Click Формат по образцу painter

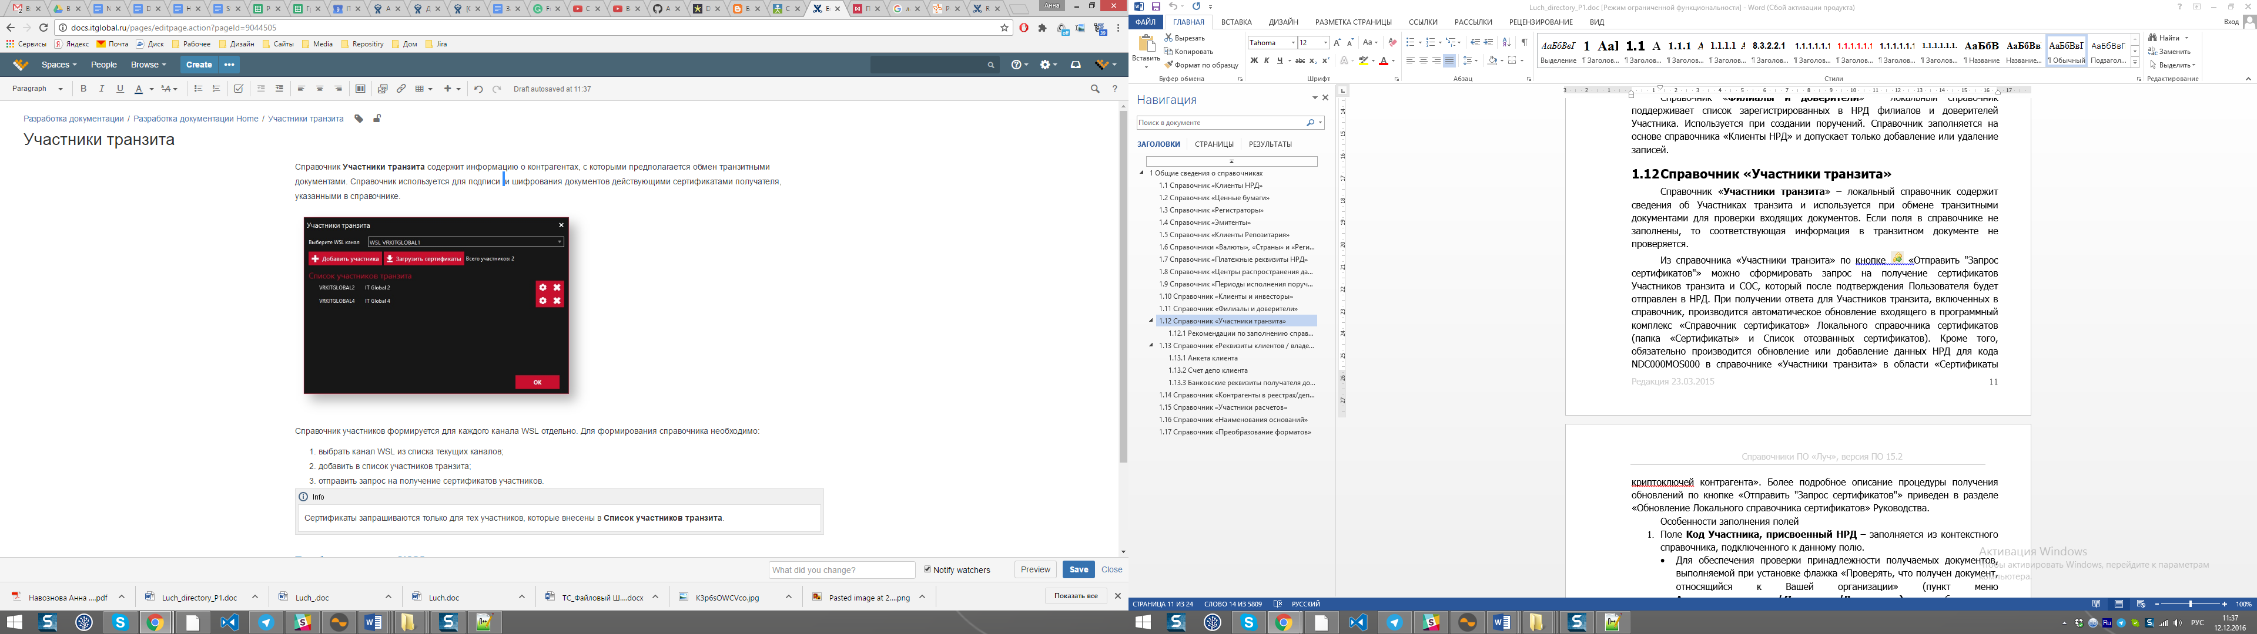pyautogui.click(x=1201, y=66)
